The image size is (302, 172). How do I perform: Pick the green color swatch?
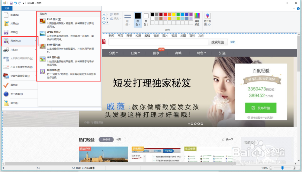pyautogui.click(x=178, y=14)
